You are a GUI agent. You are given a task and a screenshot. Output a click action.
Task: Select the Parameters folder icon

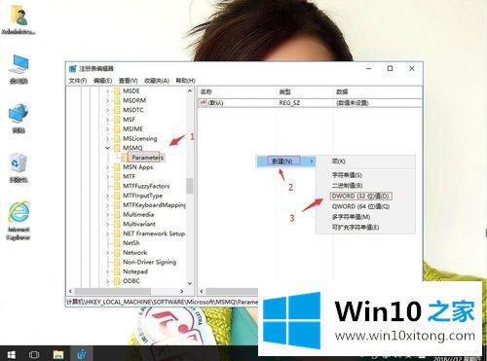coord(126,158)
